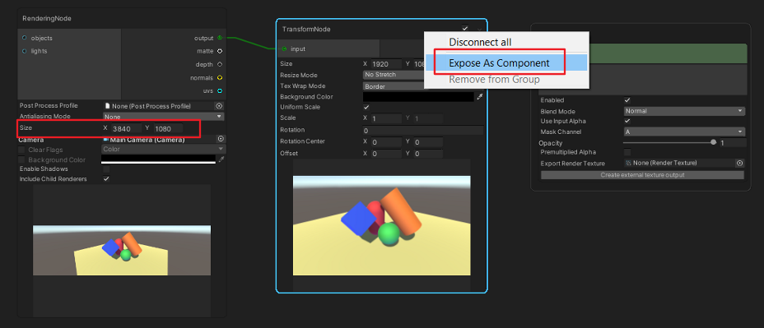Enable the Enable Shadows checkbox
Viewport: 764px width, 328px height.
[106, 169]
